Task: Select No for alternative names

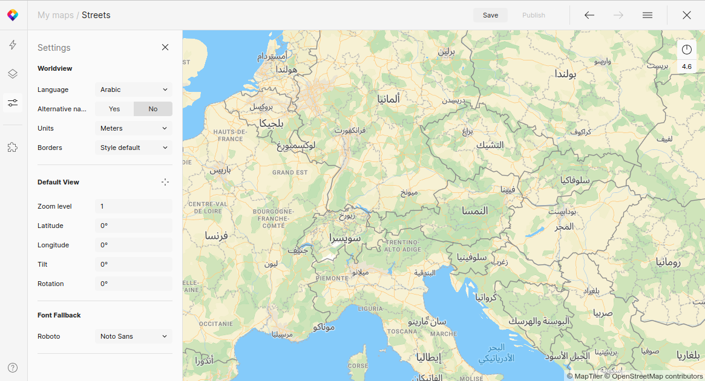Action: pyautogui.click(x=153, y=109)
